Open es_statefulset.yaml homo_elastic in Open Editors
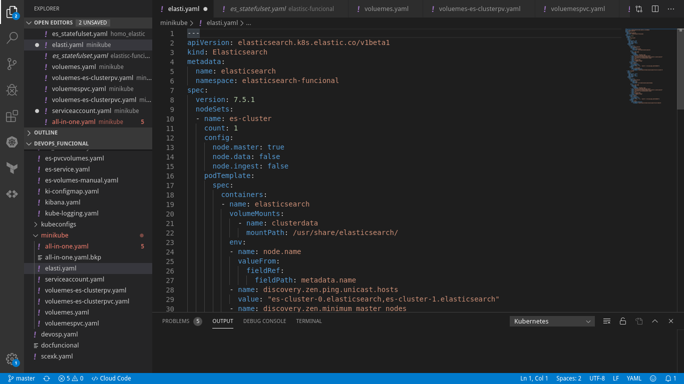The width and height of the screenshot is (684, 384). (x=88, y=34)
